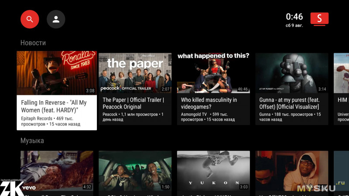This screenshot has width=349, height=196.
Task: Open the 'what happened to this?' thumbnail
Action: click(x=213, y=73)
